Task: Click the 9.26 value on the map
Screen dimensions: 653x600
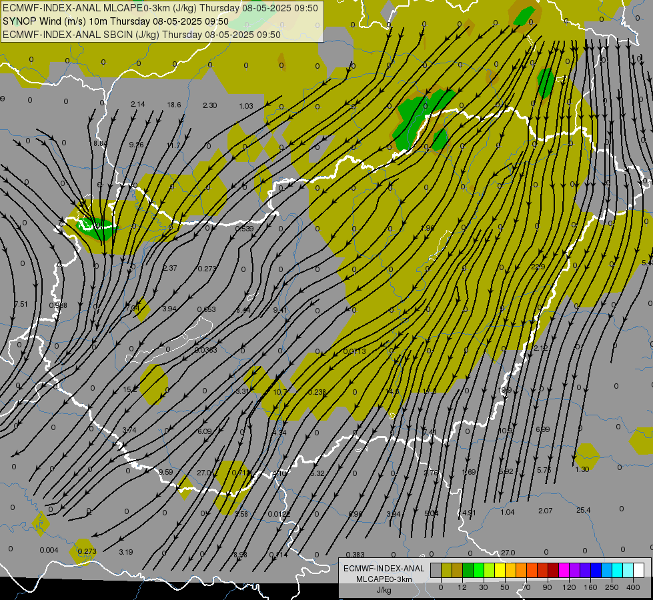Action: point(137,145)
